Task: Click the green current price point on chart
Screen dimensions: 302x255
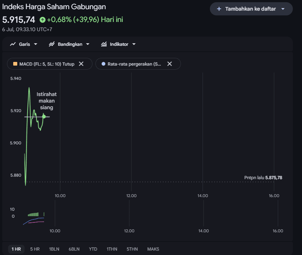Action: click(44, 117)
